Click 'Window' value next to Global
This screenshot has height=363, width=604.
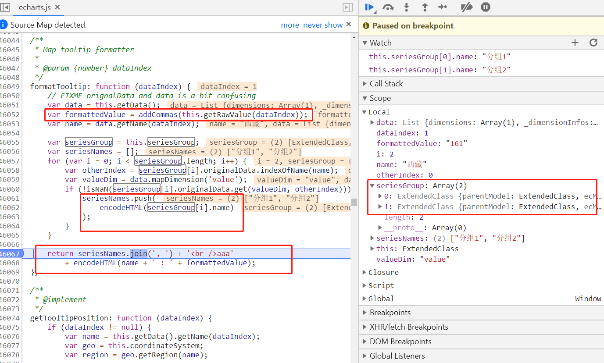(x=588, y=299)
